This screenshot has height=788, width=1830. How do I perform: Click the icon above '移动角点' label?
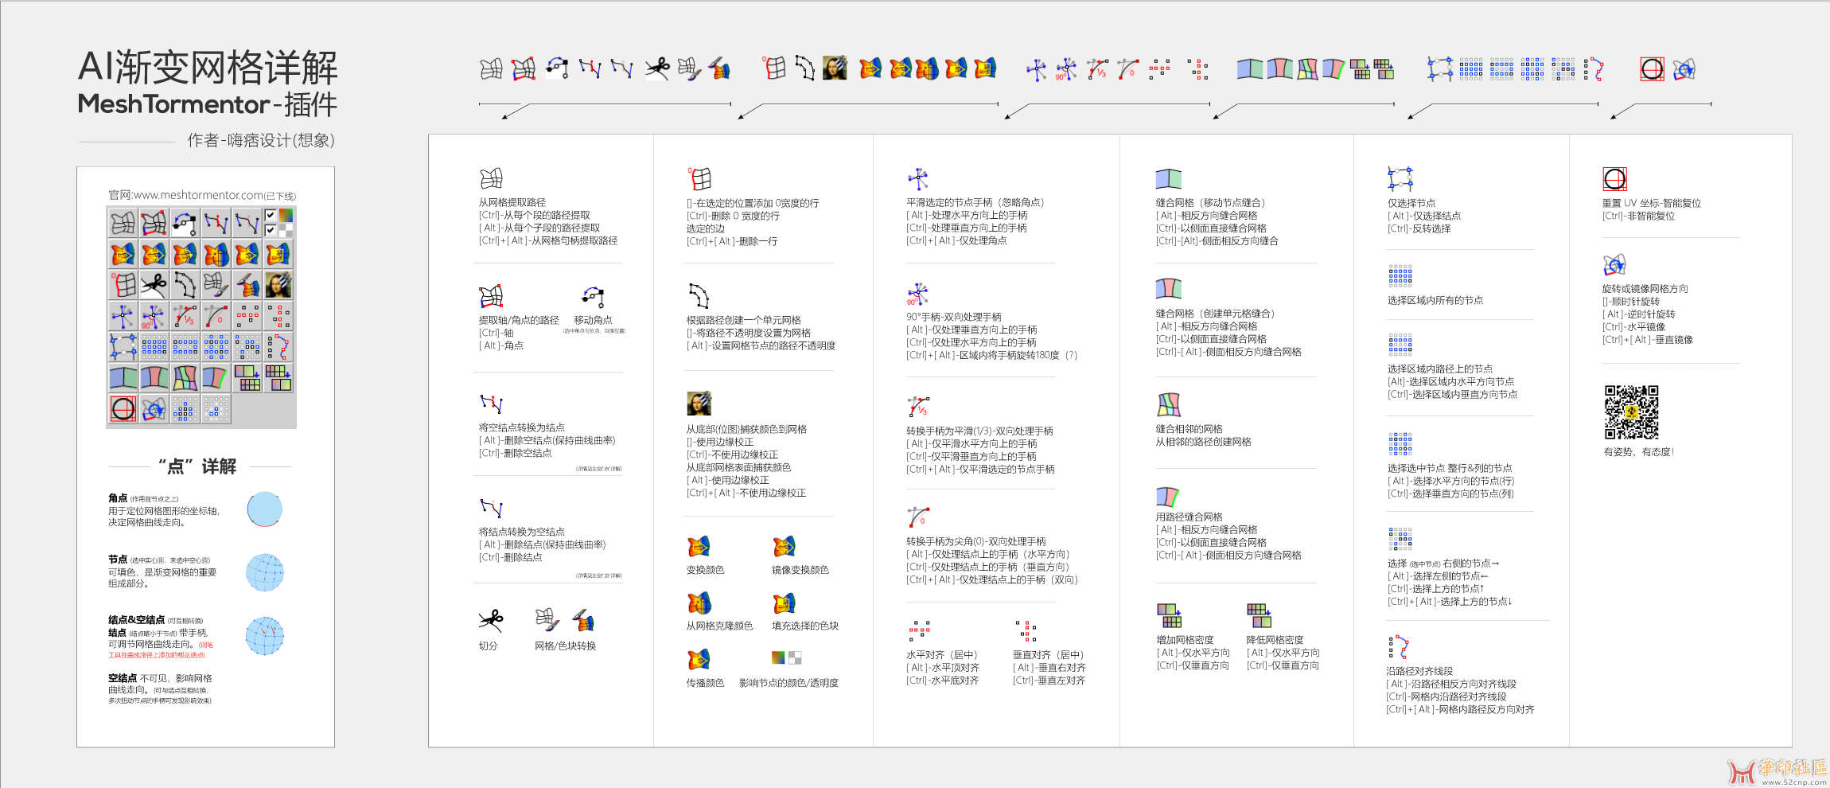[x=594, y=297]
